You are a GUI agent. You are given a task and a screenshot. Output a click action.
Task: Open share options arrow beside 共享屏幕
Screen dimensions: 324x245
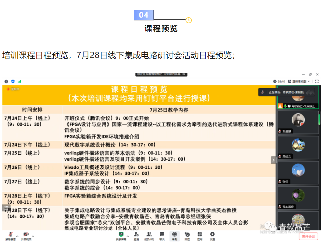(x=128, y=236)
